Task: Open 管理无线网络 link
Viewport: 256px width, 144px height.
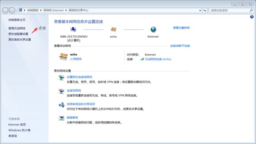Action: click(x=17, y=28)
